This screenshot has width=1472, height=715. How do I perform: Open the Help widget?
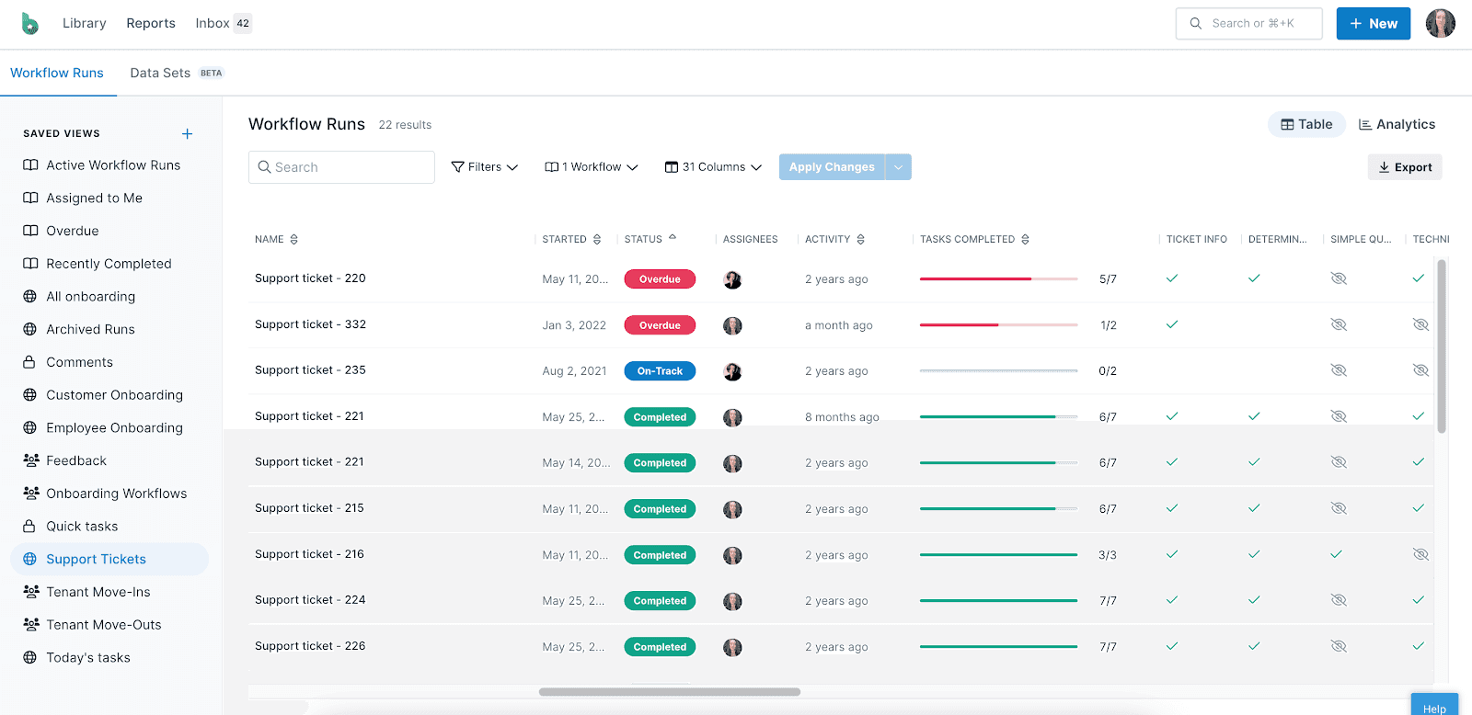click(x=1434, y=705)
